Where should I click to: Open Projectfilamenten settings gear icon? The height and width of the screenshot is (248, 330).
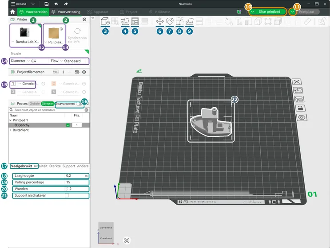84,72
